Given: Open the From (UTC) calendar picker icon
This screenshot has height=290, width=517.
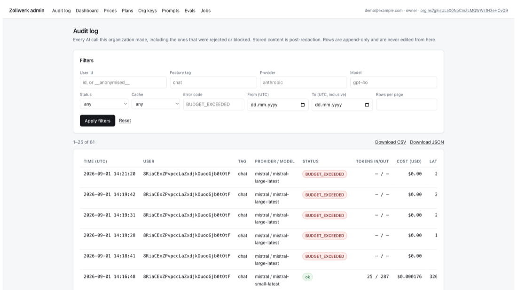Looking at the screenshot, I should 303,105.
